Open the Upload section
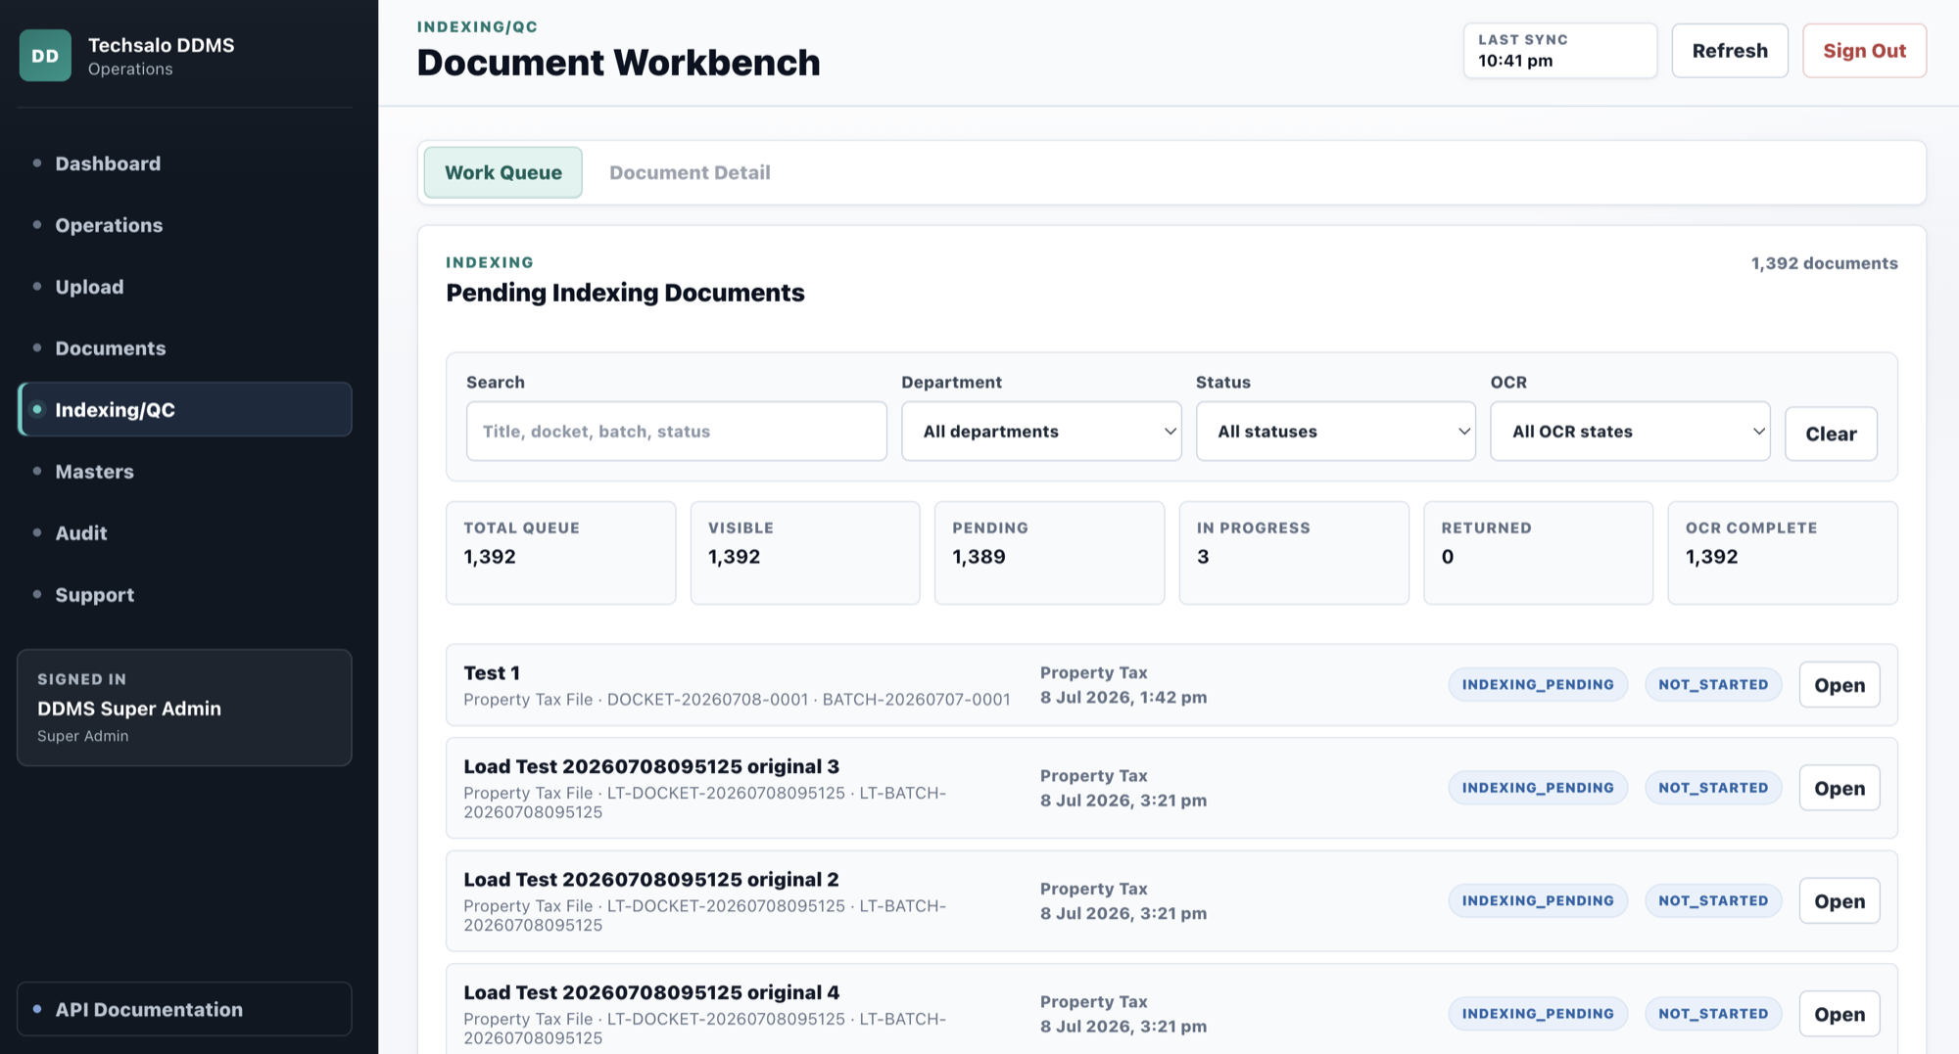1959x1054 pixels. click(x=184, y=287)
